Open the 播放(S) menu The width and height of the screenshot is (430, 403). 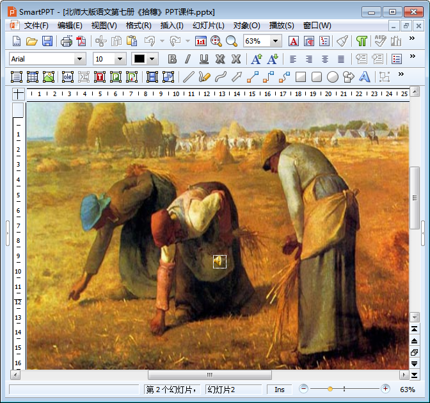tap(282, 26)
